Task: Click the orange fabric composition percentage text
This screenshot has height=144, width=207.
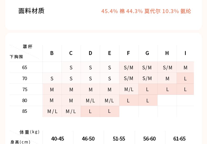Action: 146,11
